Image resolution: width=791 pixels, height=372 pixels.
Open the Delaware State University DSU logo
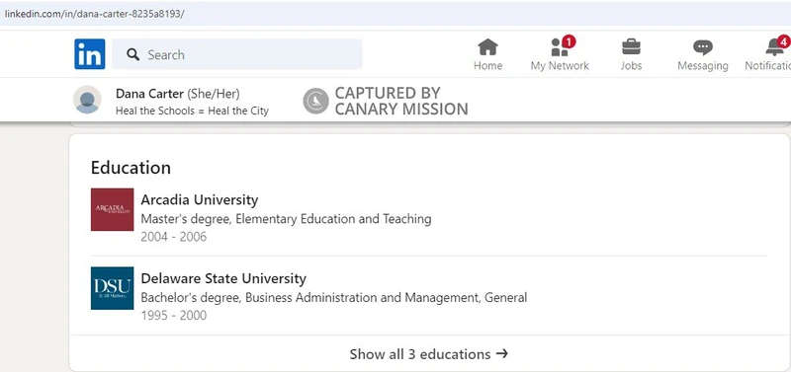click(x=112, y=288)
